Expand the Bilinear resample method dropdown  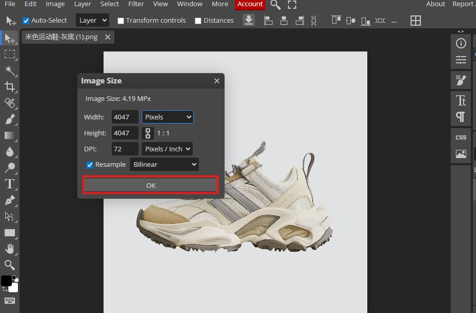pos(164,165)
